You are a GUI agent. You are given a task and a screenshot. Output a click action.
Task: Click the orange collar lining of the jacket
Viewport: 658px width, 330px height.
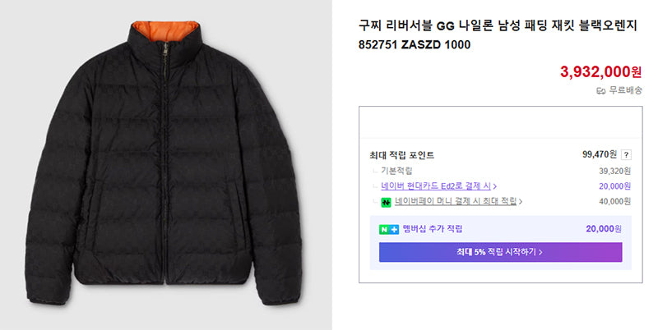(164, 30)
